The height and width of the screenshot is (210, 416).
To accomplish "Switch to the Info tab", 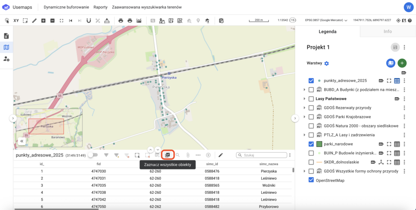I will point(388,31).
